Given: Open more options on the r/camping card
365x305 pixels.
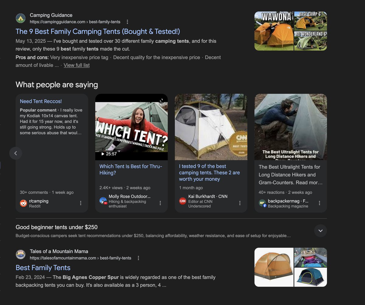Looking at the screenshot, I should (81, 203).
